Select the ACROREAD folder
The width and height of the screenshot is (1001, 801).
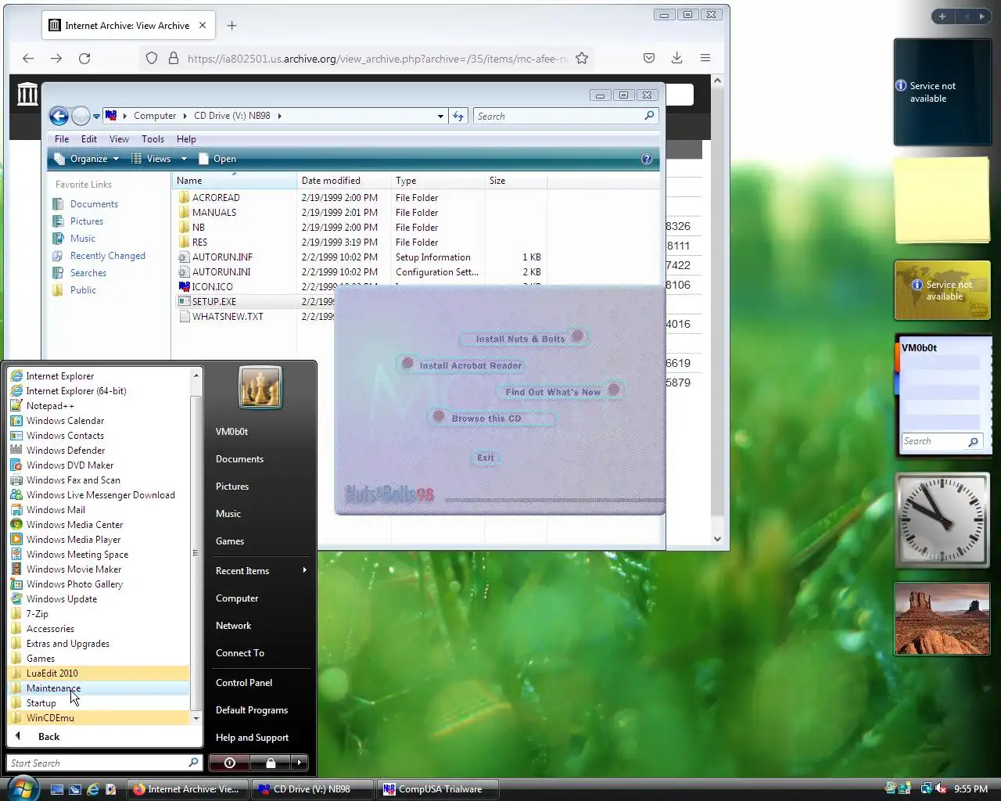click(216, 198)
